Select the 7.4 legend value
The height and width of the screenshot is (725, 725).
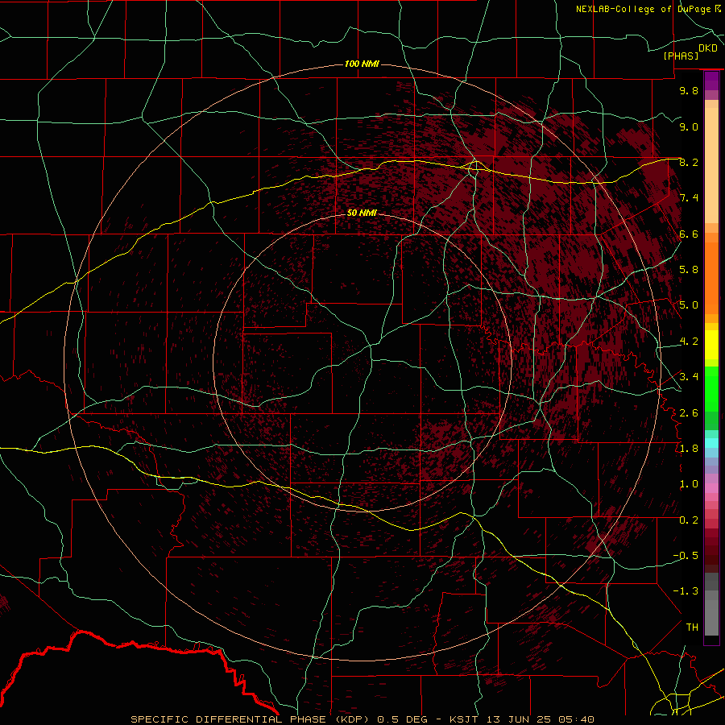coord(689,198)
